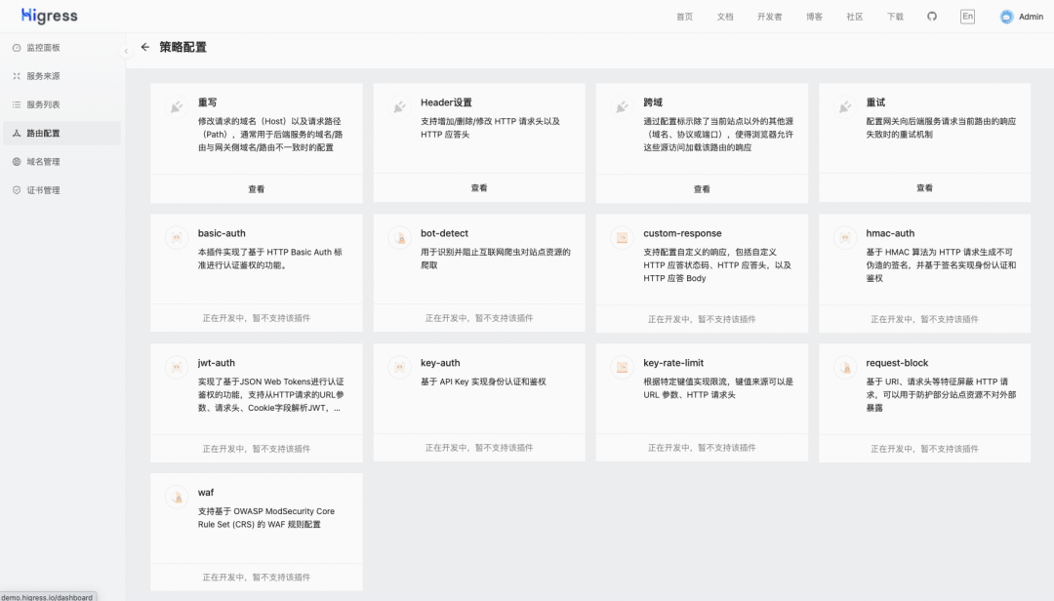Click the jwt-auth plugin card
This screenshot has width=1054, height=601.
pyautogui.click(x=257, y=390)
